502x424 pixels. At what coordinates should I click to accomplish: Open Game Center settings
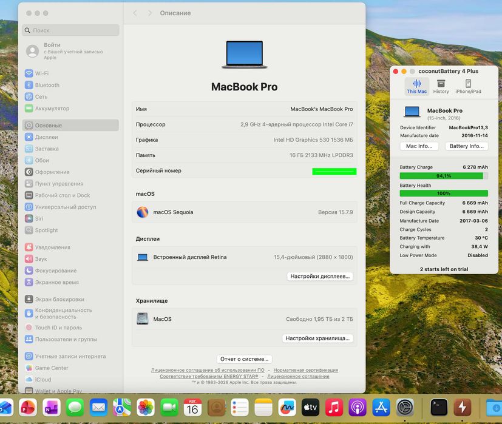tap(71, 368)
